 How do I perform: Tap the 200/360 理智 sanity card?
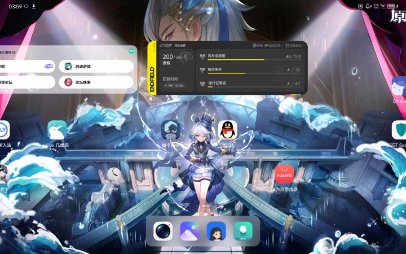pos(177,70)
